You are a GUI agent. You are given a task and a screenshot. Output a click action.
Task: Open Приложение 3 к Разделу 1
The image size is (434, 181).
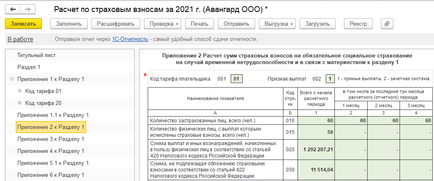pos(51,139)
